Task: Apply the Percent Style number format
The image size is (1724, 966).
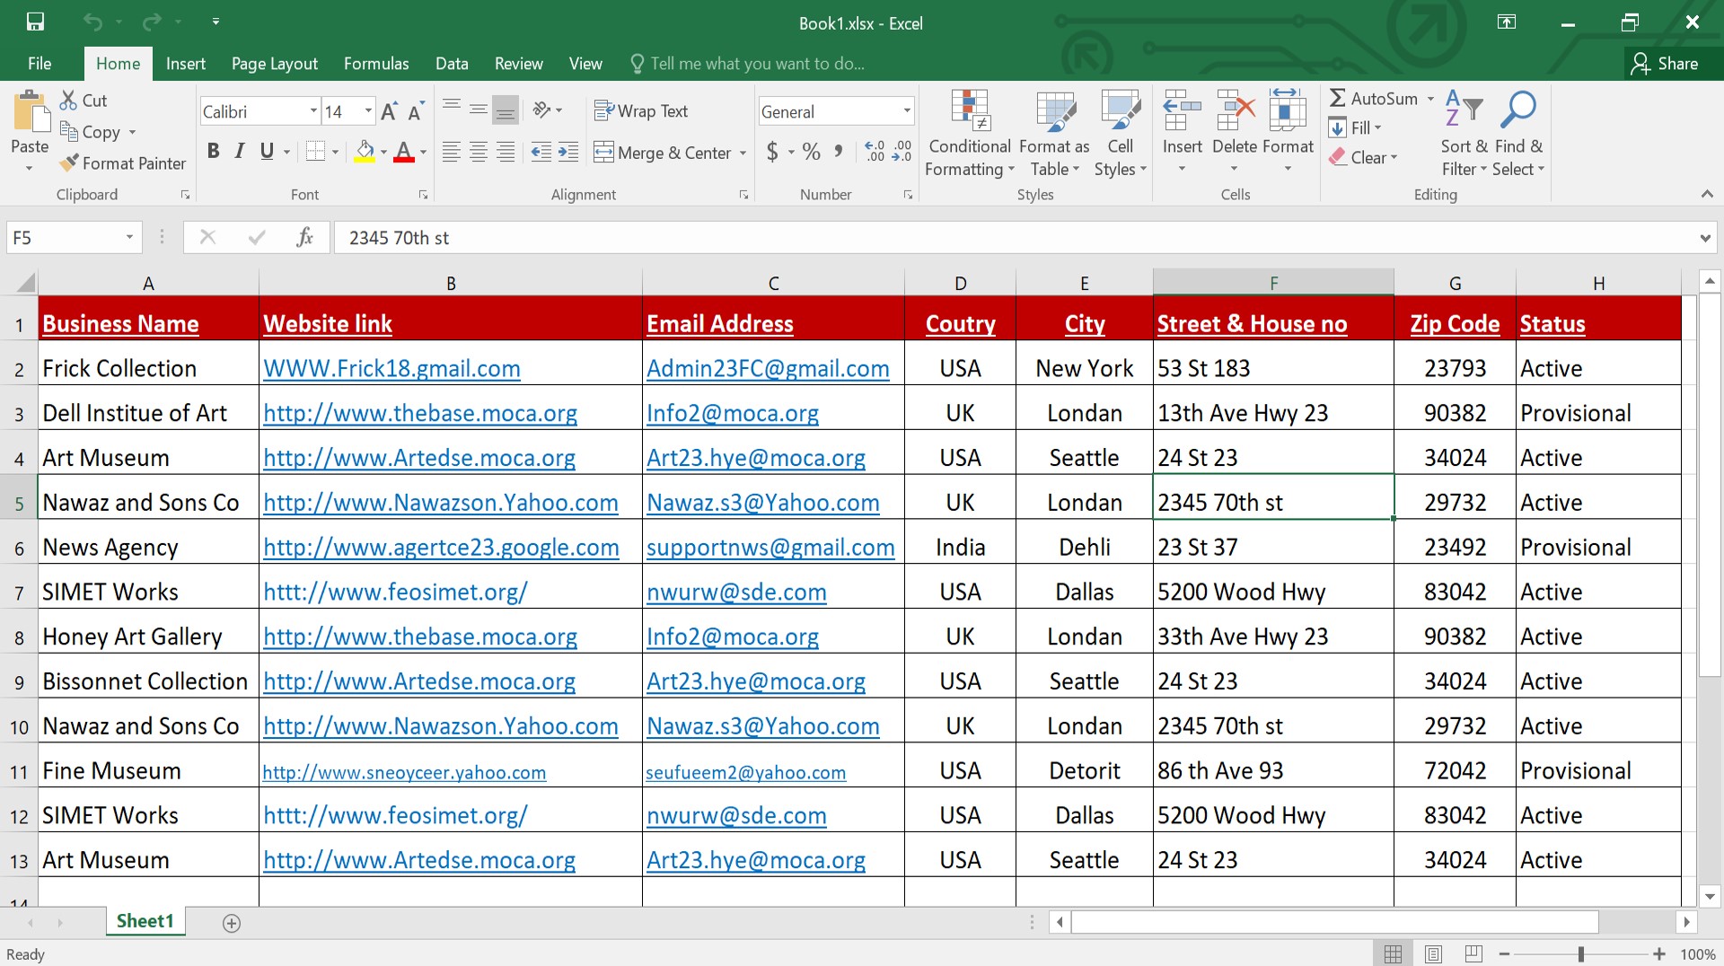Action: pyautogui.click(x=809, y=152)
